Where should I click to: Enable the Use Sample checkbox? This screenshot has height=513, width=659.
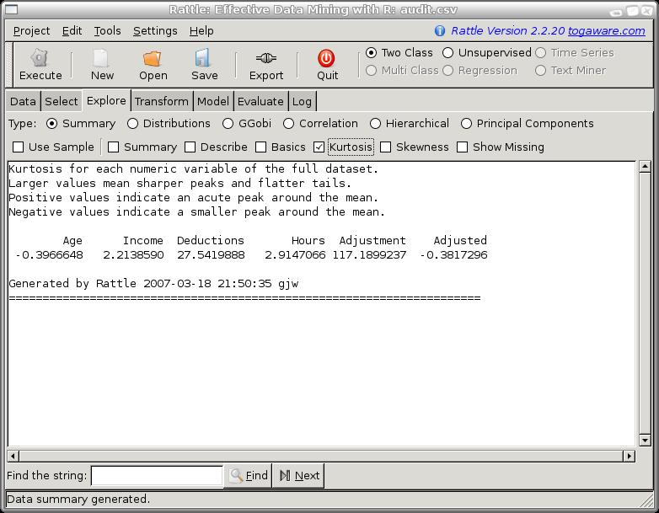(x=18, y=147)
